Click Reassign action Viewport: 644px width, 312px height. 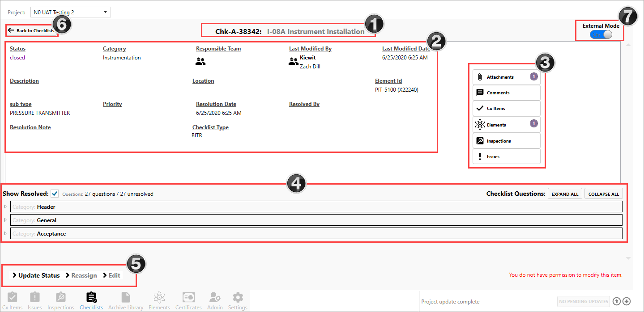coord(81,275)
